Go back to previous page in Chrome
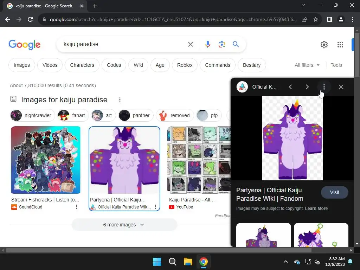Viewport: 360px width, 270px height. 8,19
